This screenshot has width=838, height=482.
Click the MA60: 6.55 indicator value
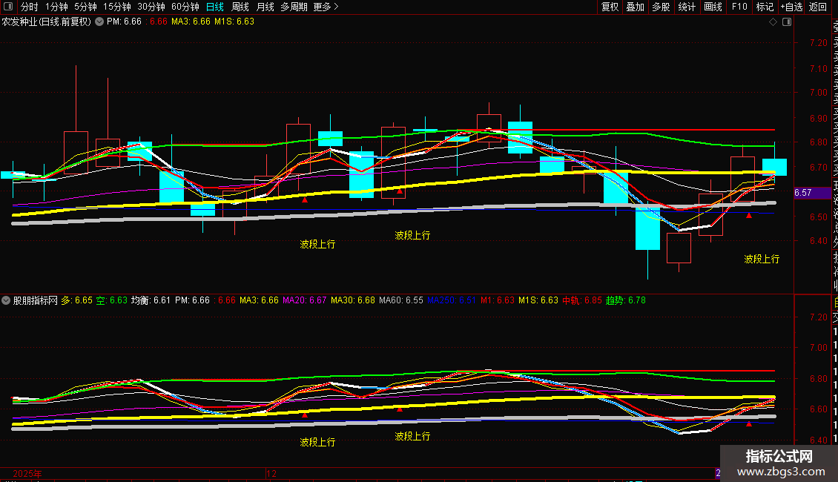(400, 300)
